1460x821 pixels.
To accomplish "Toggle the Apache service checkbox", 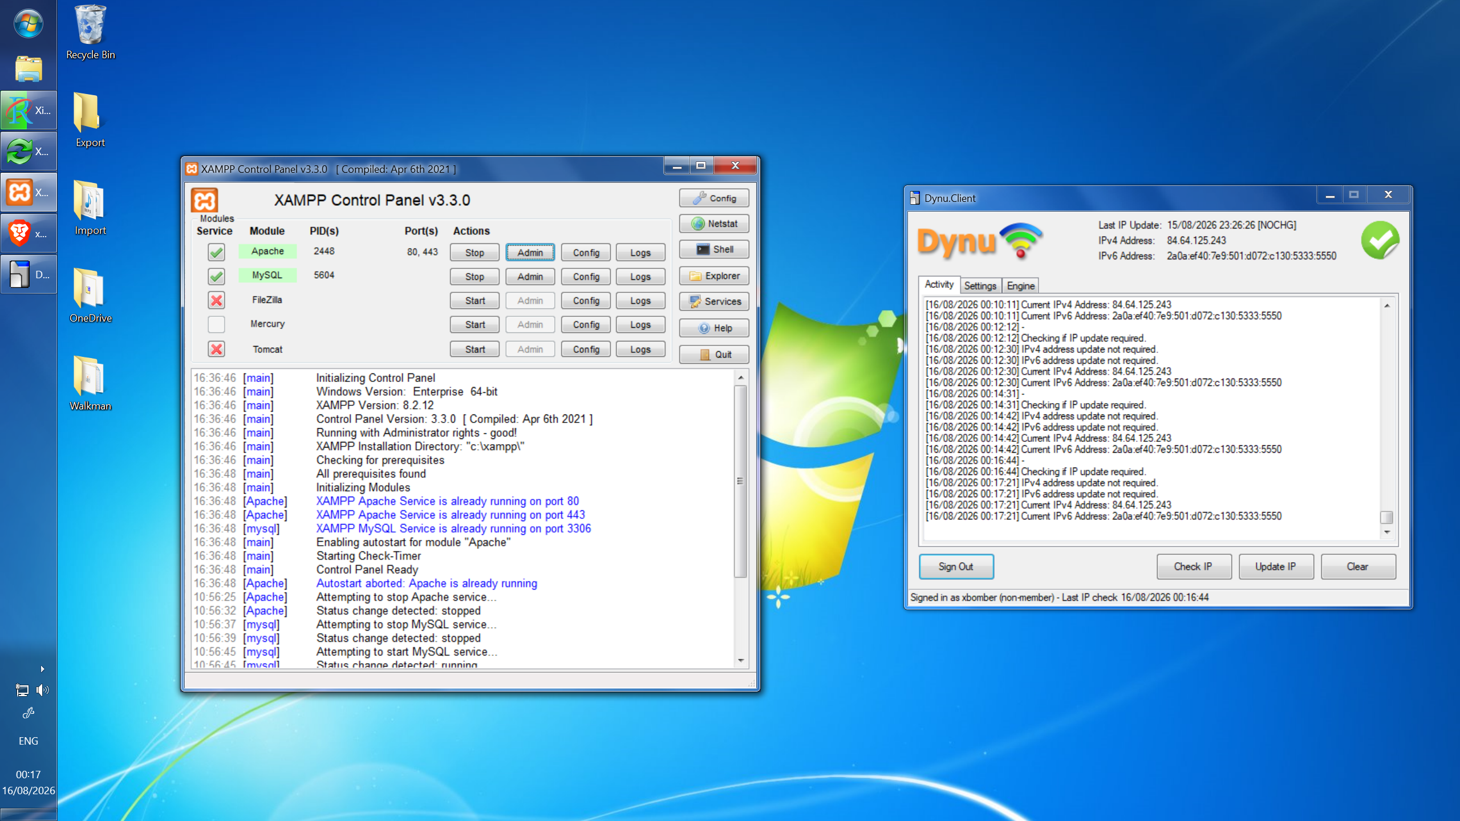I will click(216, 252).
